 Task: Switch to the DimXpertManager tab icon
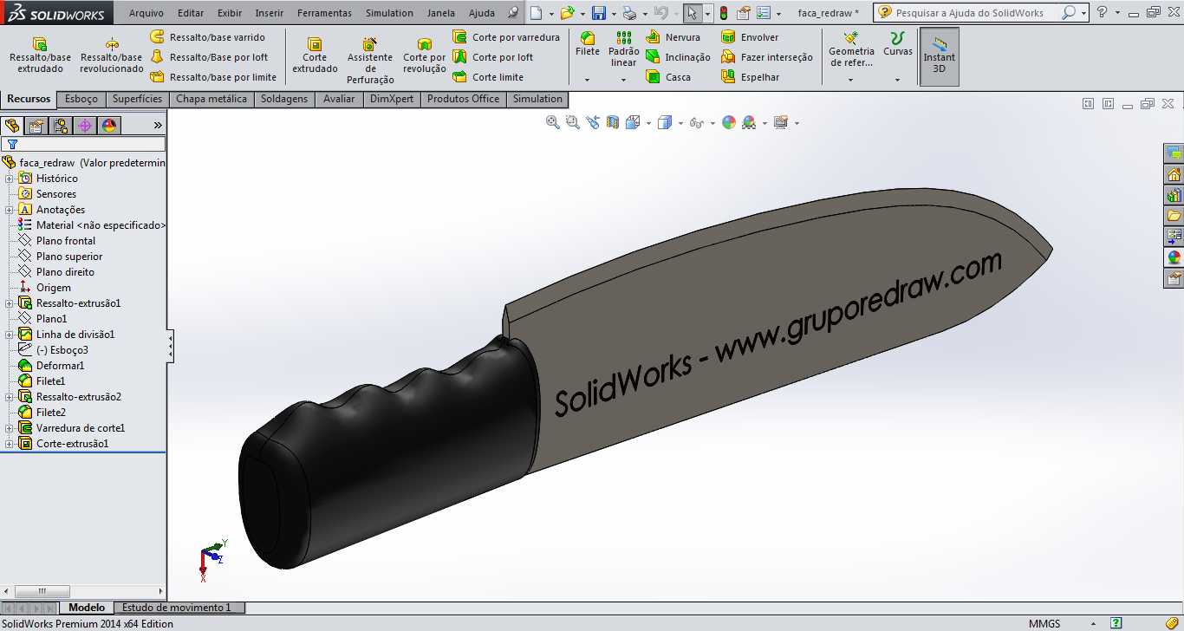coord(85,126)
